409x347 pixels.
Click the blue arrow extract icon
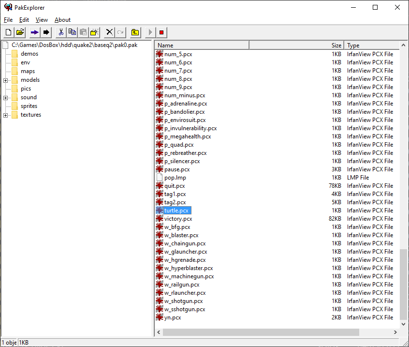(34, 32)
